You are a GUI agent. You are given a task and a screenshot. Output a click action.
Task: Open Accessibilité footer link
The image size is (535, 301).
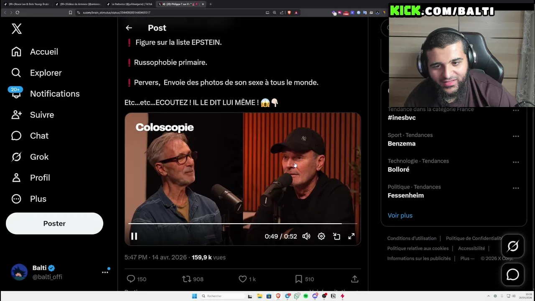471,248
